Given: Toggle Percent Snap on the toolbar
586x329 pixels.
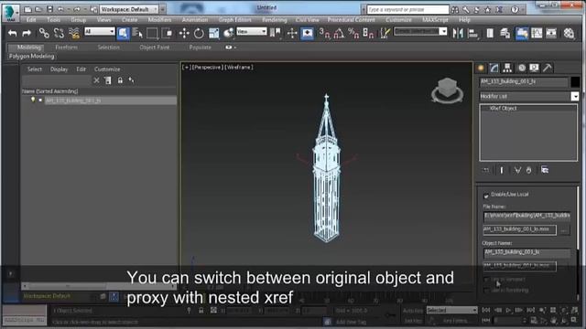Looking at the screenshot, I should pyautogui.click(x=353, y=33).
